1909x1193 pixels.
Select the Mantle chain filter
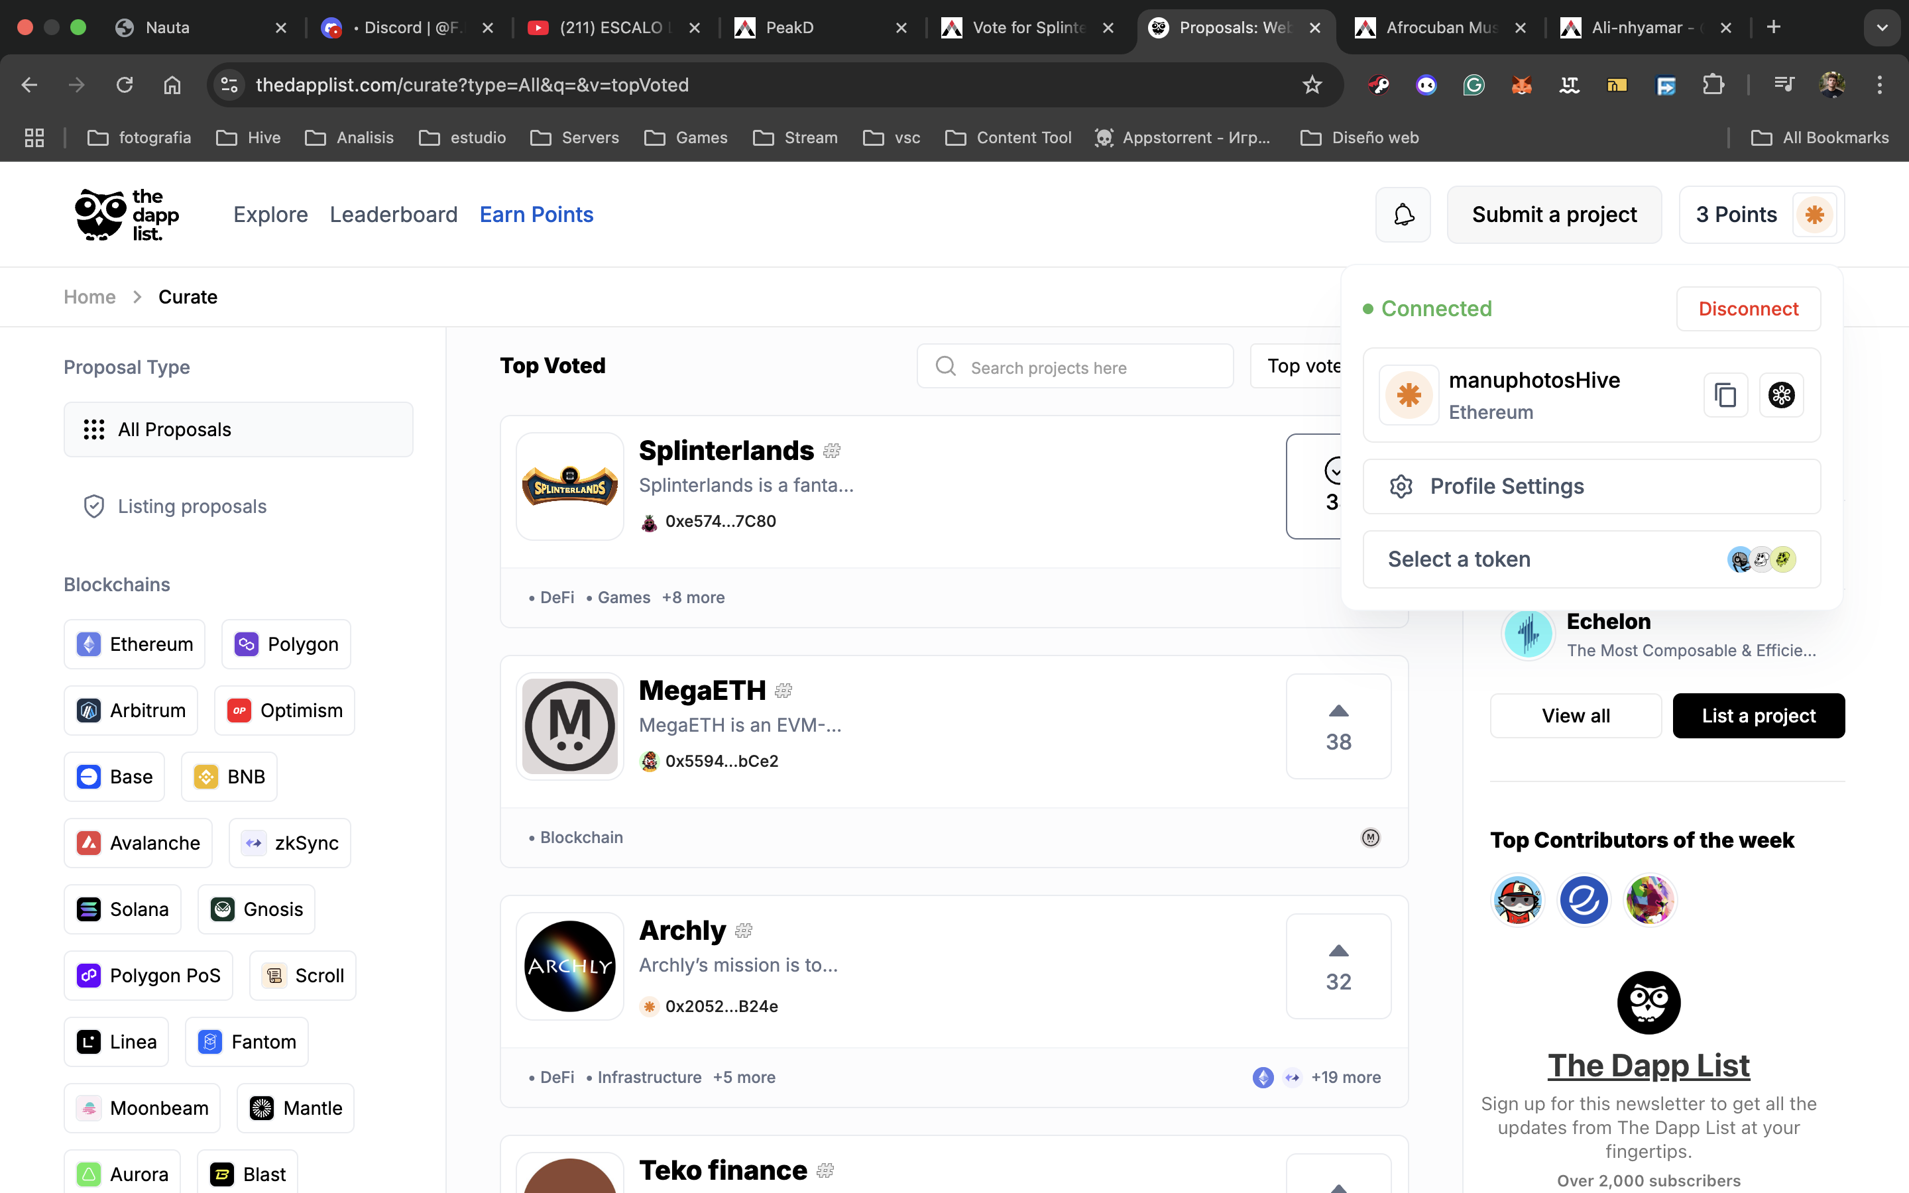pyautogui.click(x=296, y=1108)
